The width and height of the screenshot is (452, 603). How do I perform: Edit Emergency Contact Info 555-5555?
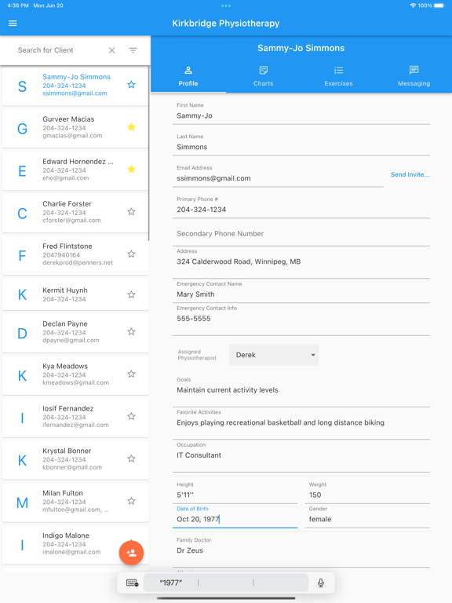pos(301,320)
